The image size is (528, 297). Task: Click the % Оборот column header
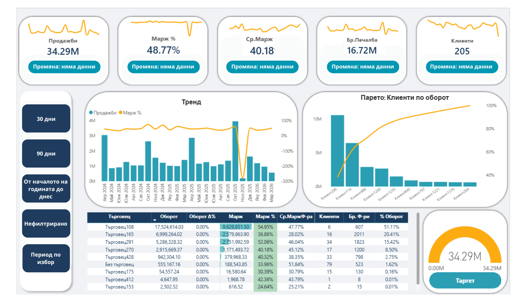click(391, 217)
